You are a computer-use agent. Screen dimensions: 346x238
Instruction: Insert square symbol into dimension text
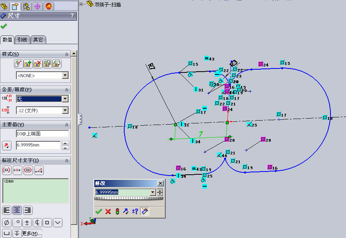coord(47,222)
